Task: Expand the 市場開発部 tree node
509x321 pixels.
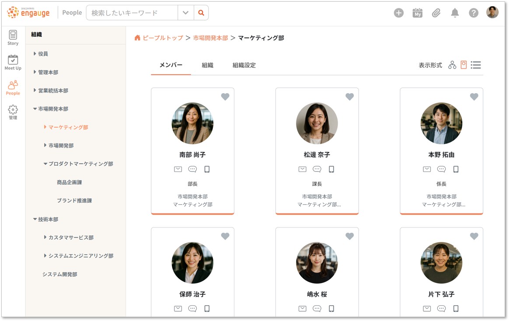Action: pos(45,145)
